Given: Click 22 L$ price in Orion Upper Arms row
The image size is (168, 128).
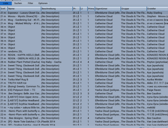Looking at the screenshot, I should tap(76, 97).
